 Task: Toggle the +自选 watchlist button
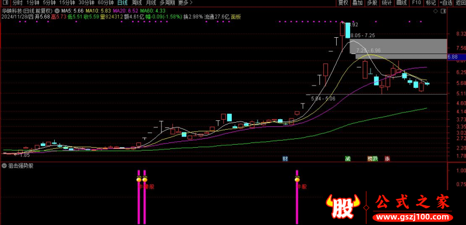(446, 3)
